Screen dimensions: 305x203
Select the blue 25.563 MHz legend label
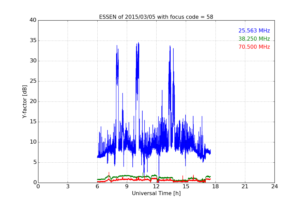click(x=254, y=31)
